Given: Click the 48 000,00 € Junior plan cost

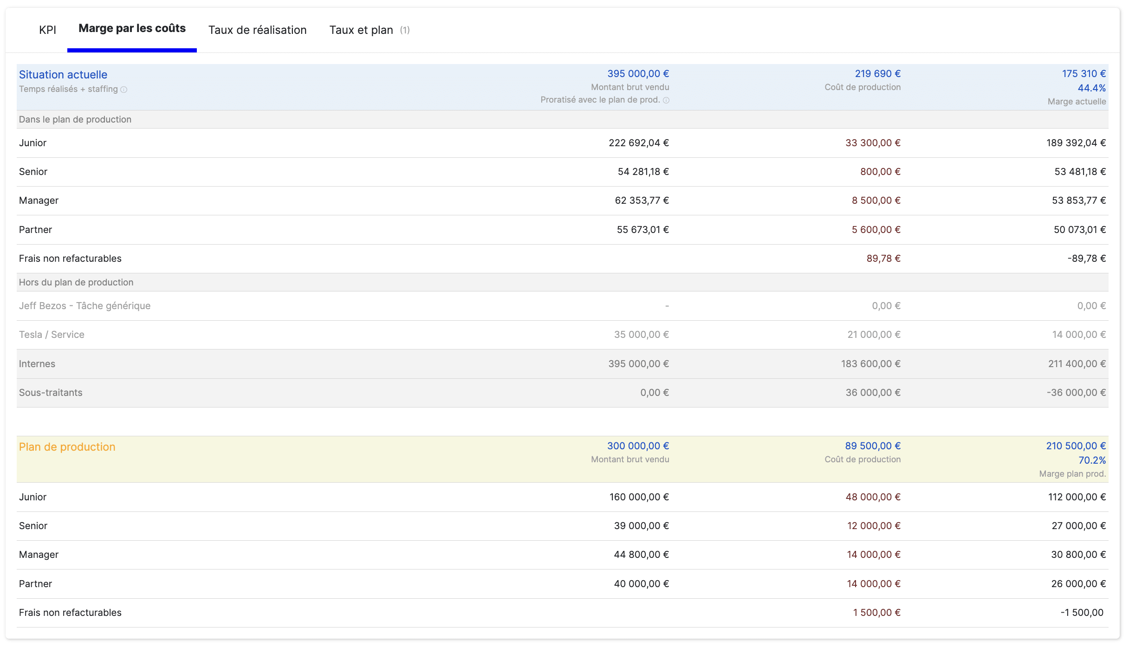Looking at the screenshot, I should click(x=873, y=497).
